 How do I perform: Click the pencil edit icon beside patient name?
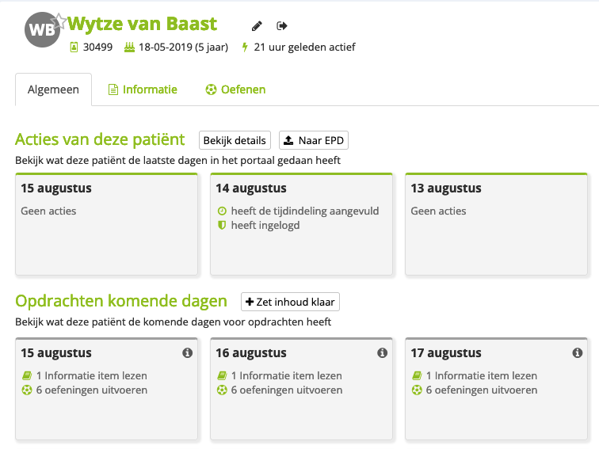[x=257, y=26]
